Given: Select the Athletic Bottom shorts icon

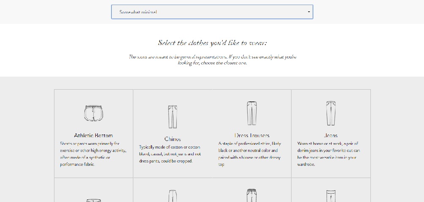Looking at the screenshot, I should pos(93,113).
